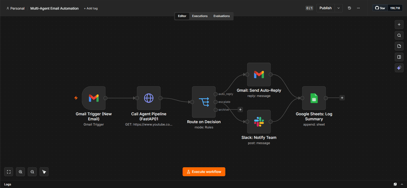This screenshot has height=188, width=407.
Task: Open the Gmail Trigger node
Action: 93,98
